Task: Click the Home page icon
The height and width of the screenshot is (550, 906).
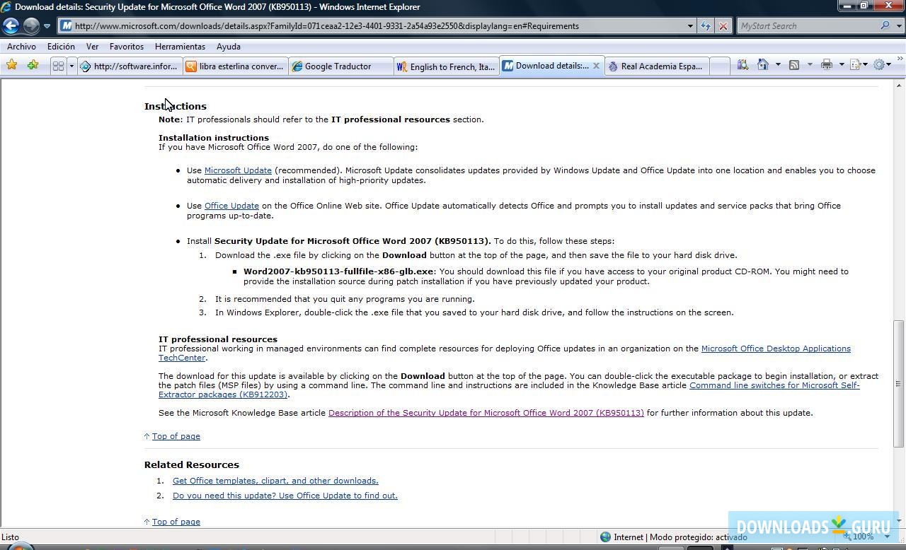Action: 763,65
